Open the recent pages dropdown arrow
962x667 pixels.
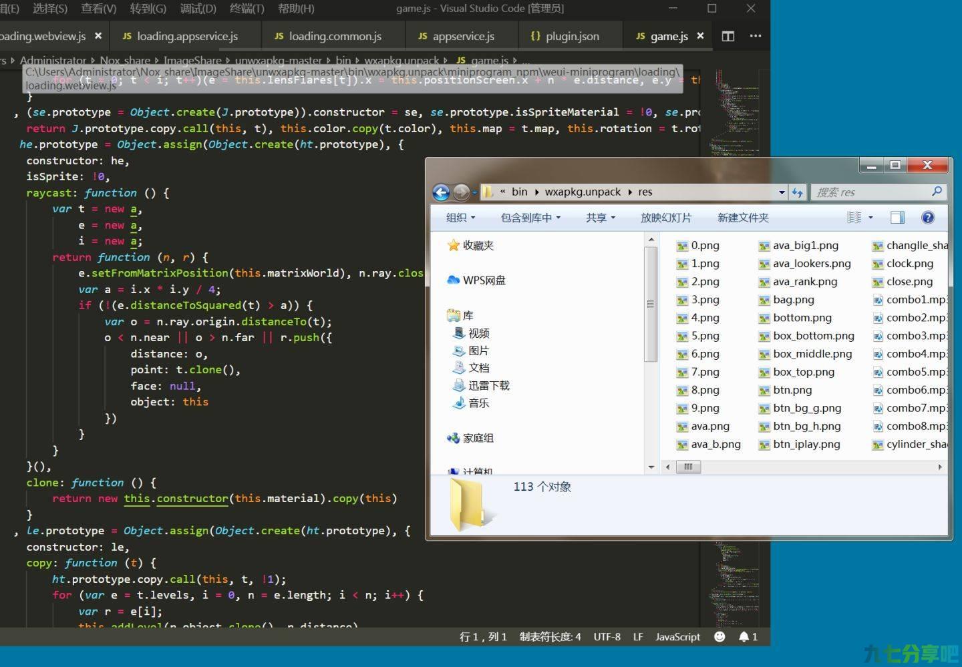pos(474,192)
